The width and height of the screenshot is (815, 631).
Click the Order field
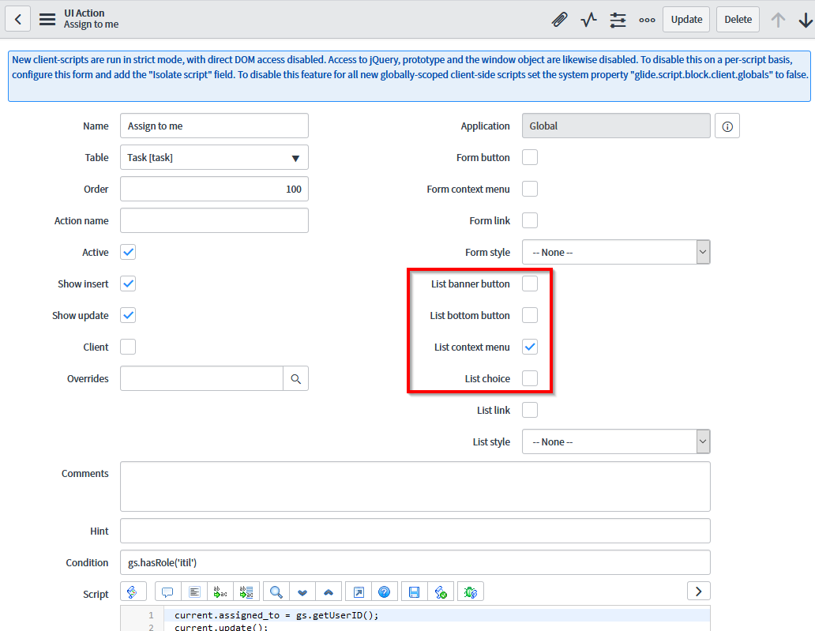coord(214,190)
